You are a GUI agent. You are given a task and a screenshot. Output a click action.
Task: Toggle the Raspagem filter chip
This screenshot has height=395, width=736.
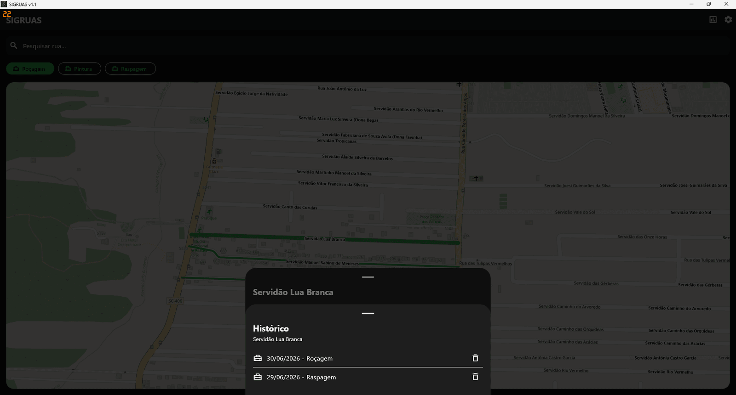click(130, 69)
